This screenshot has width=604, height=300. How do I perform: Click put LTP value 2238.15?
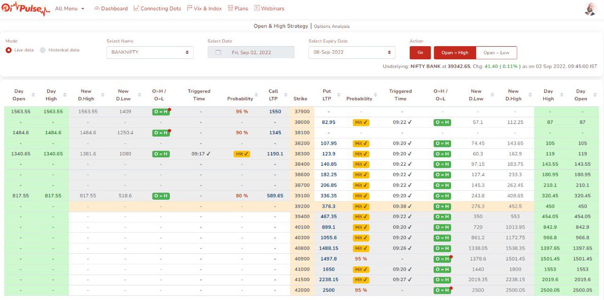[x=329, y=280]
